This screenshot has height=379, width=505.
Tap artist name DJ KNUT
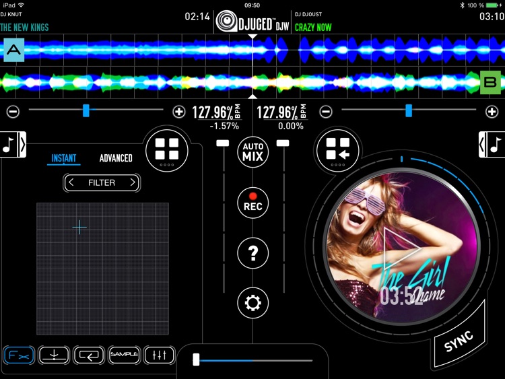click(11, 15)
